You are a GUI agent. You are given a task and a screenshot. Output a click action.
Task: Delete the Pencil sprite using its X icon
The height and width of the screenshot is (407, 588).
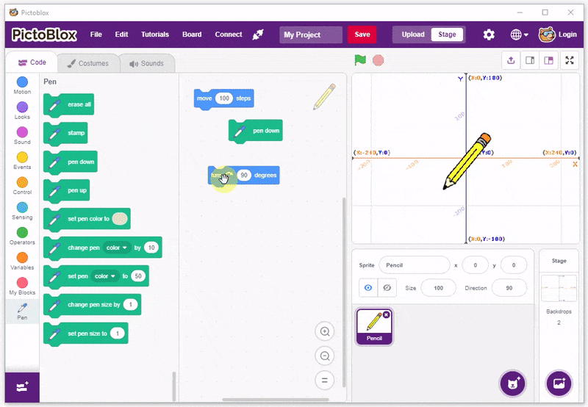tap(387, 314)
